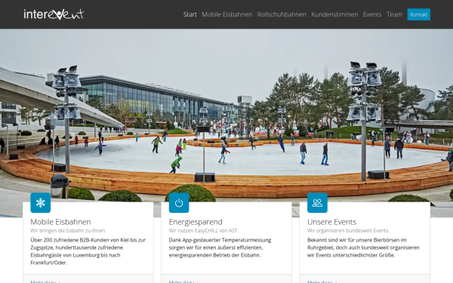Click paragraph starting 'Bekannt sind wir für unsere Bierbörsen'
This screenshot has height=283, width=453.
point(363,248)
